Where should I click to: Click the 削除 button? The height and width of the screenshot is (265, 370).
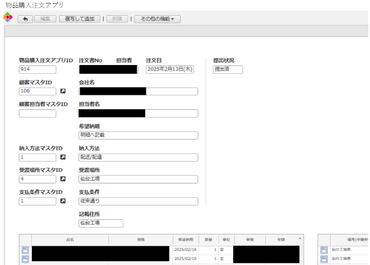tap(117, 19)
